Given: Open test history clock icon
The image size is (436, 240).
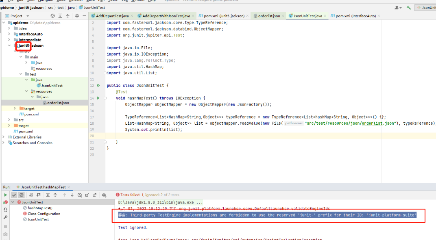Looking at the screenshot, I should 80,195.
